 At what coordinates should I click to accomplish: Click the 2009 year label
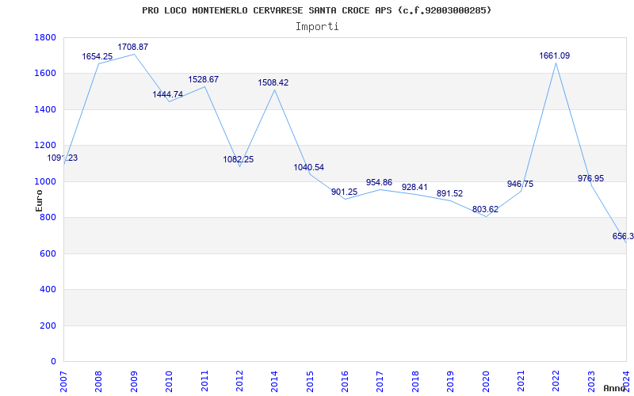[134, 381]
